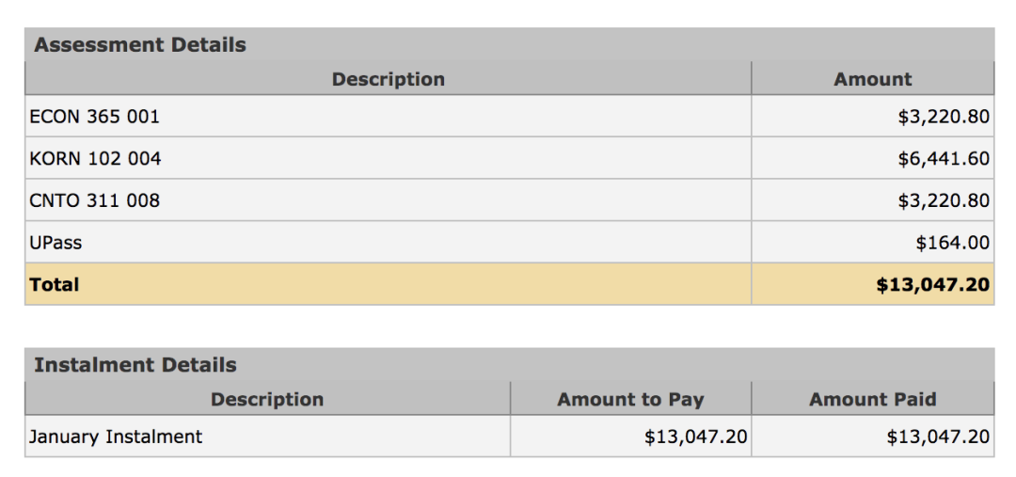
Task: Click the bold $13,047.20 total amount
Action: coord(932,284)
